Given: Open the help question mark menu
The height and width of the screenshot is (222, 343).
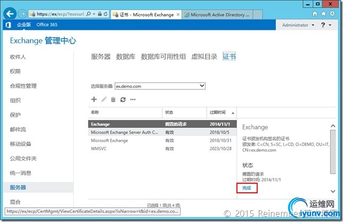Looking at the screenshot, I should [326, 25].
